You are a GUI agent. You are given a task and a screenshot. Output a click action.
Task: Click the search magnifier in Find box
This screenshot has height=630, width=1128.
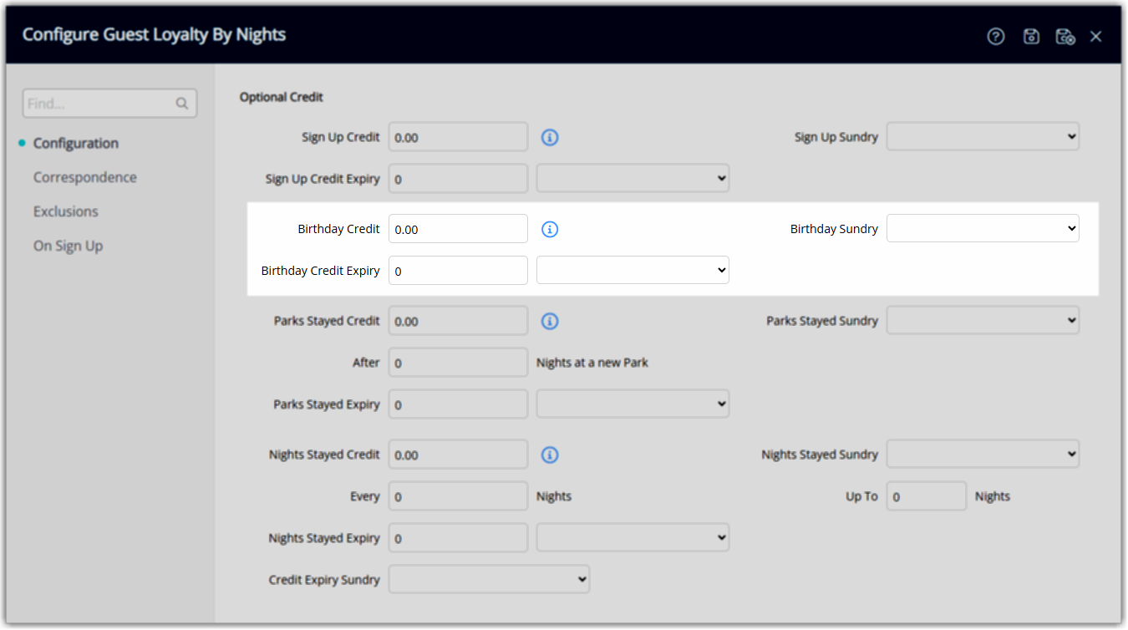point(182,104)
